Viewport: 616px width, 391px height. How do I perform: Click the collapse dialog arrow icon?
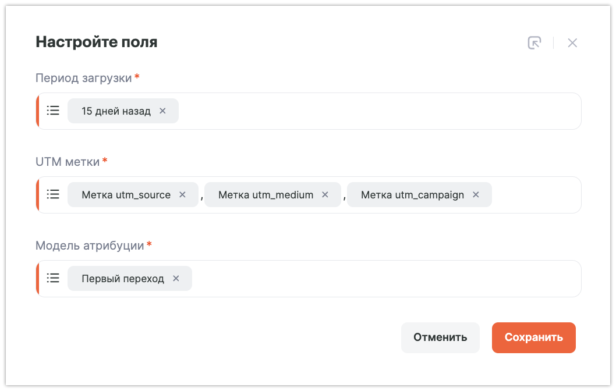point(534,43)
